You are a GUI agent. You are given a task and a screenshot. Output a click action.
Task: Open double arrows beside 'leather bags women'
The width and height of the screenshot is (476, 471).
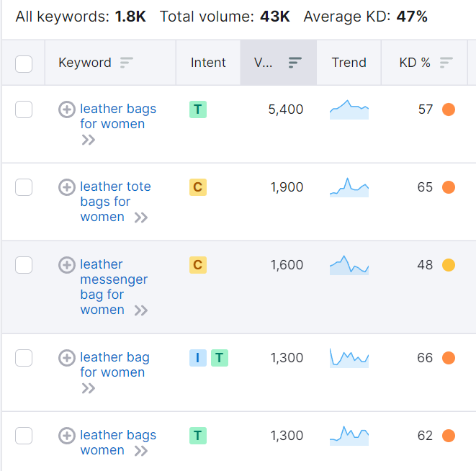pyautogui.click(x=141, y=452)
